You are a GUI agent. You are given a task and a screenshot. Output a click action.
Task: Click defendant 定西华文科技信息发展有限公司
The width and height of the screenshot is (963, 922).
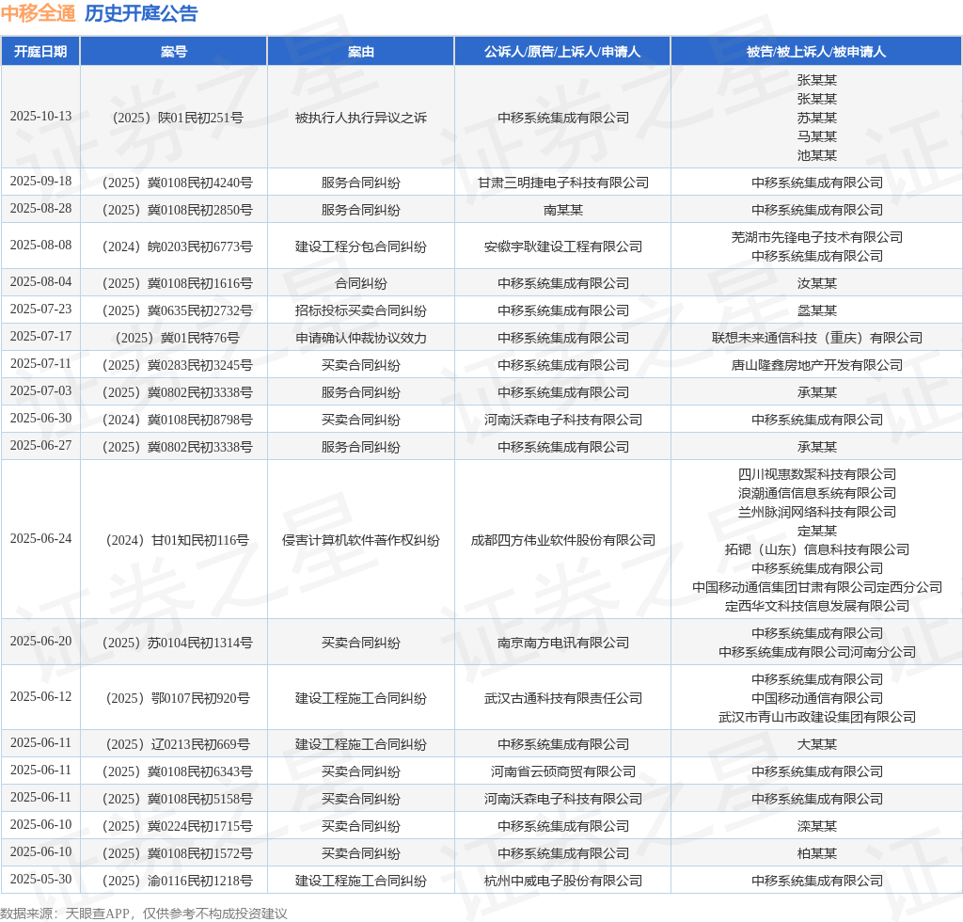coord(817,606)
